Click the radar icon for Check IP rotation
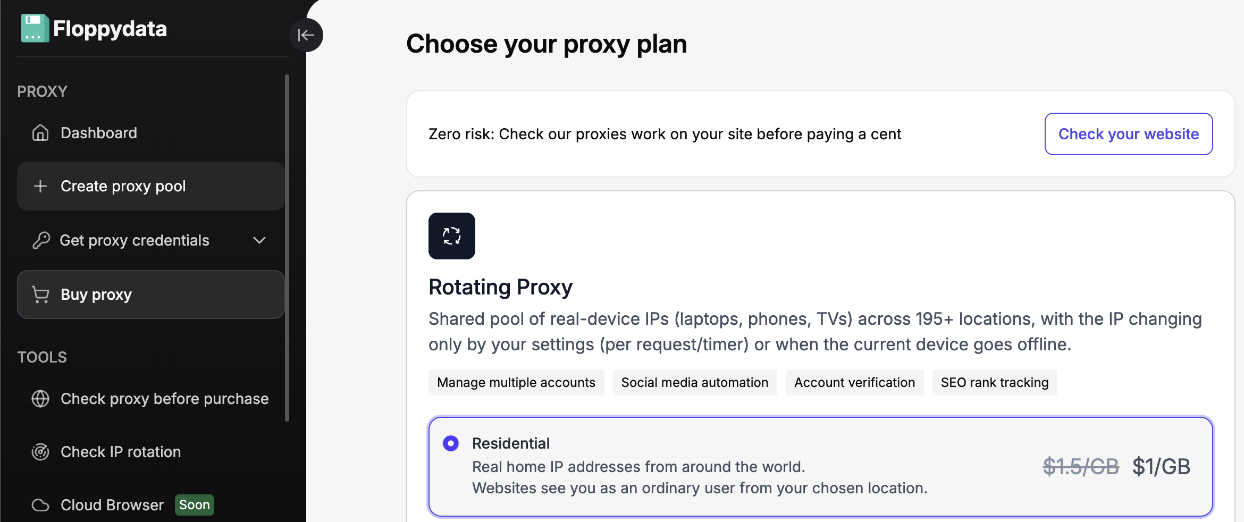This screenshot has height=522, width=1244. pyautogui.click(x=40, y=452)
